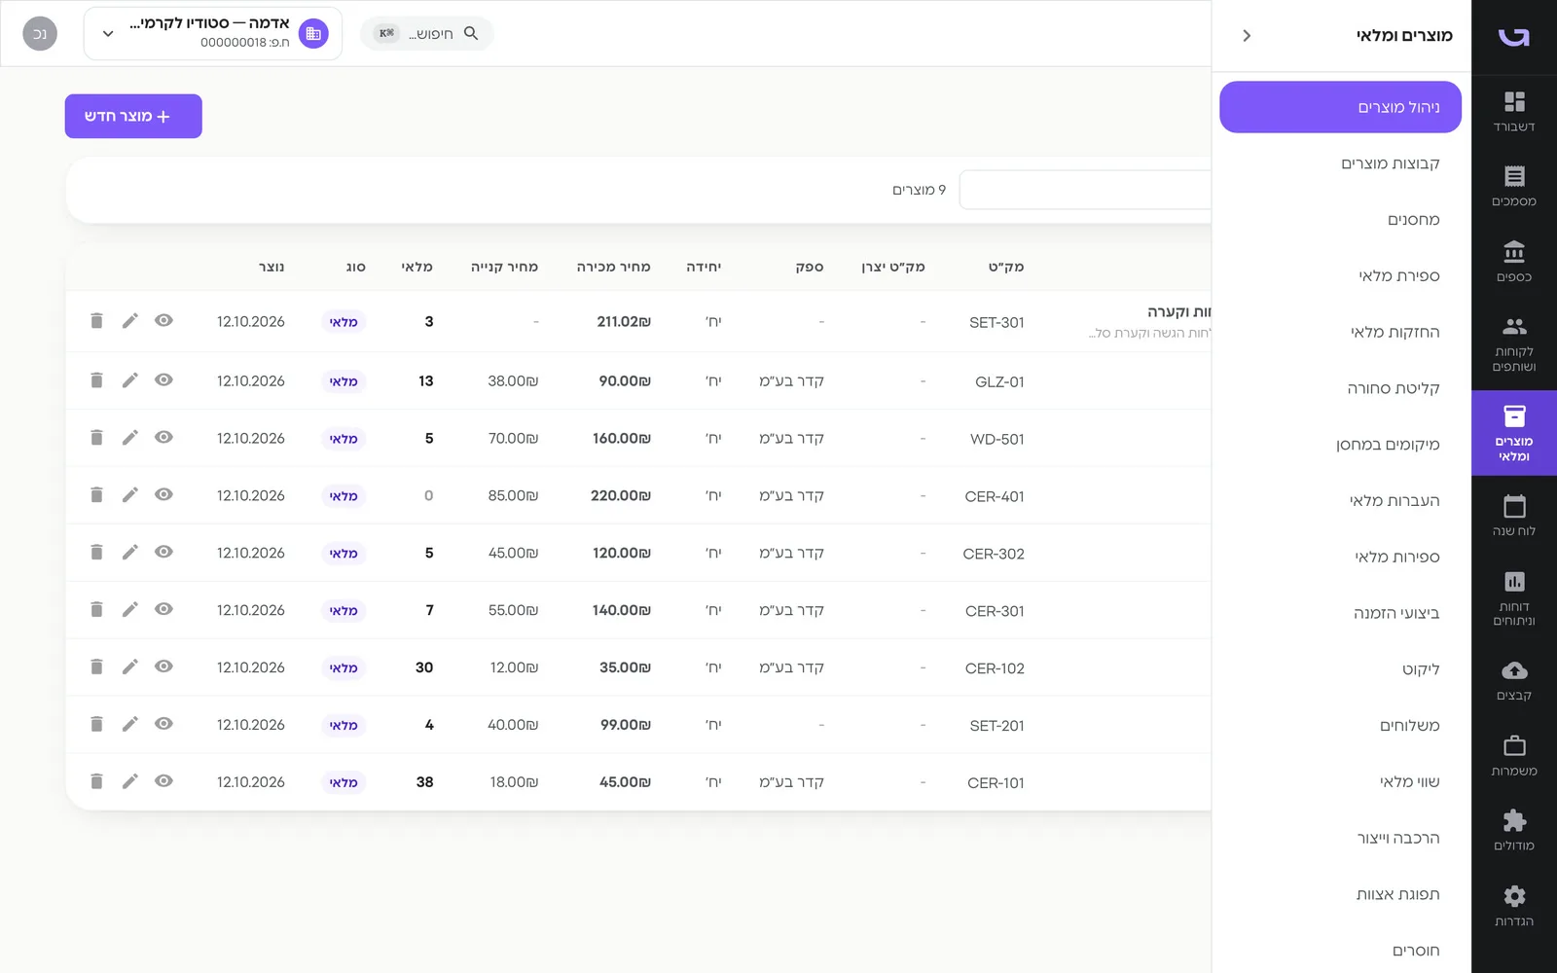Select ניהול מוצרים menu item
Screen dimensions: 1557x973
(x=1340, y=107)
